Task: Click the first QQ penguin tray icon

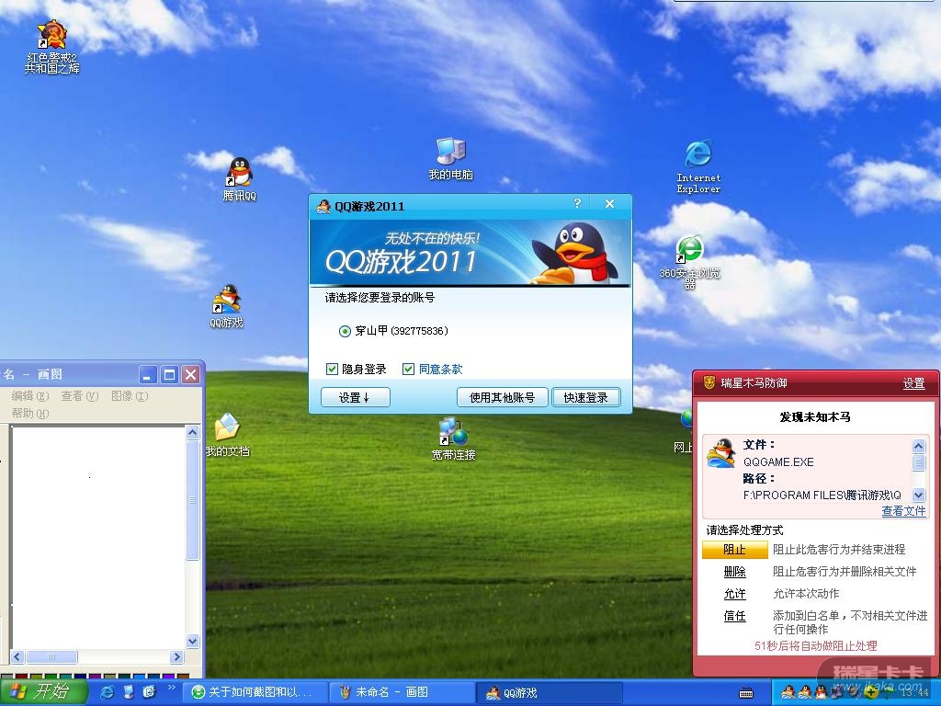Action: click(x=788, y=692)
